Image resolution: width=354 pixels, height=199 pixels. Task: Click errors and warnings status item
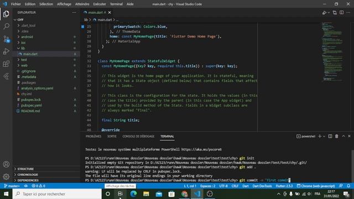point(38,186)
